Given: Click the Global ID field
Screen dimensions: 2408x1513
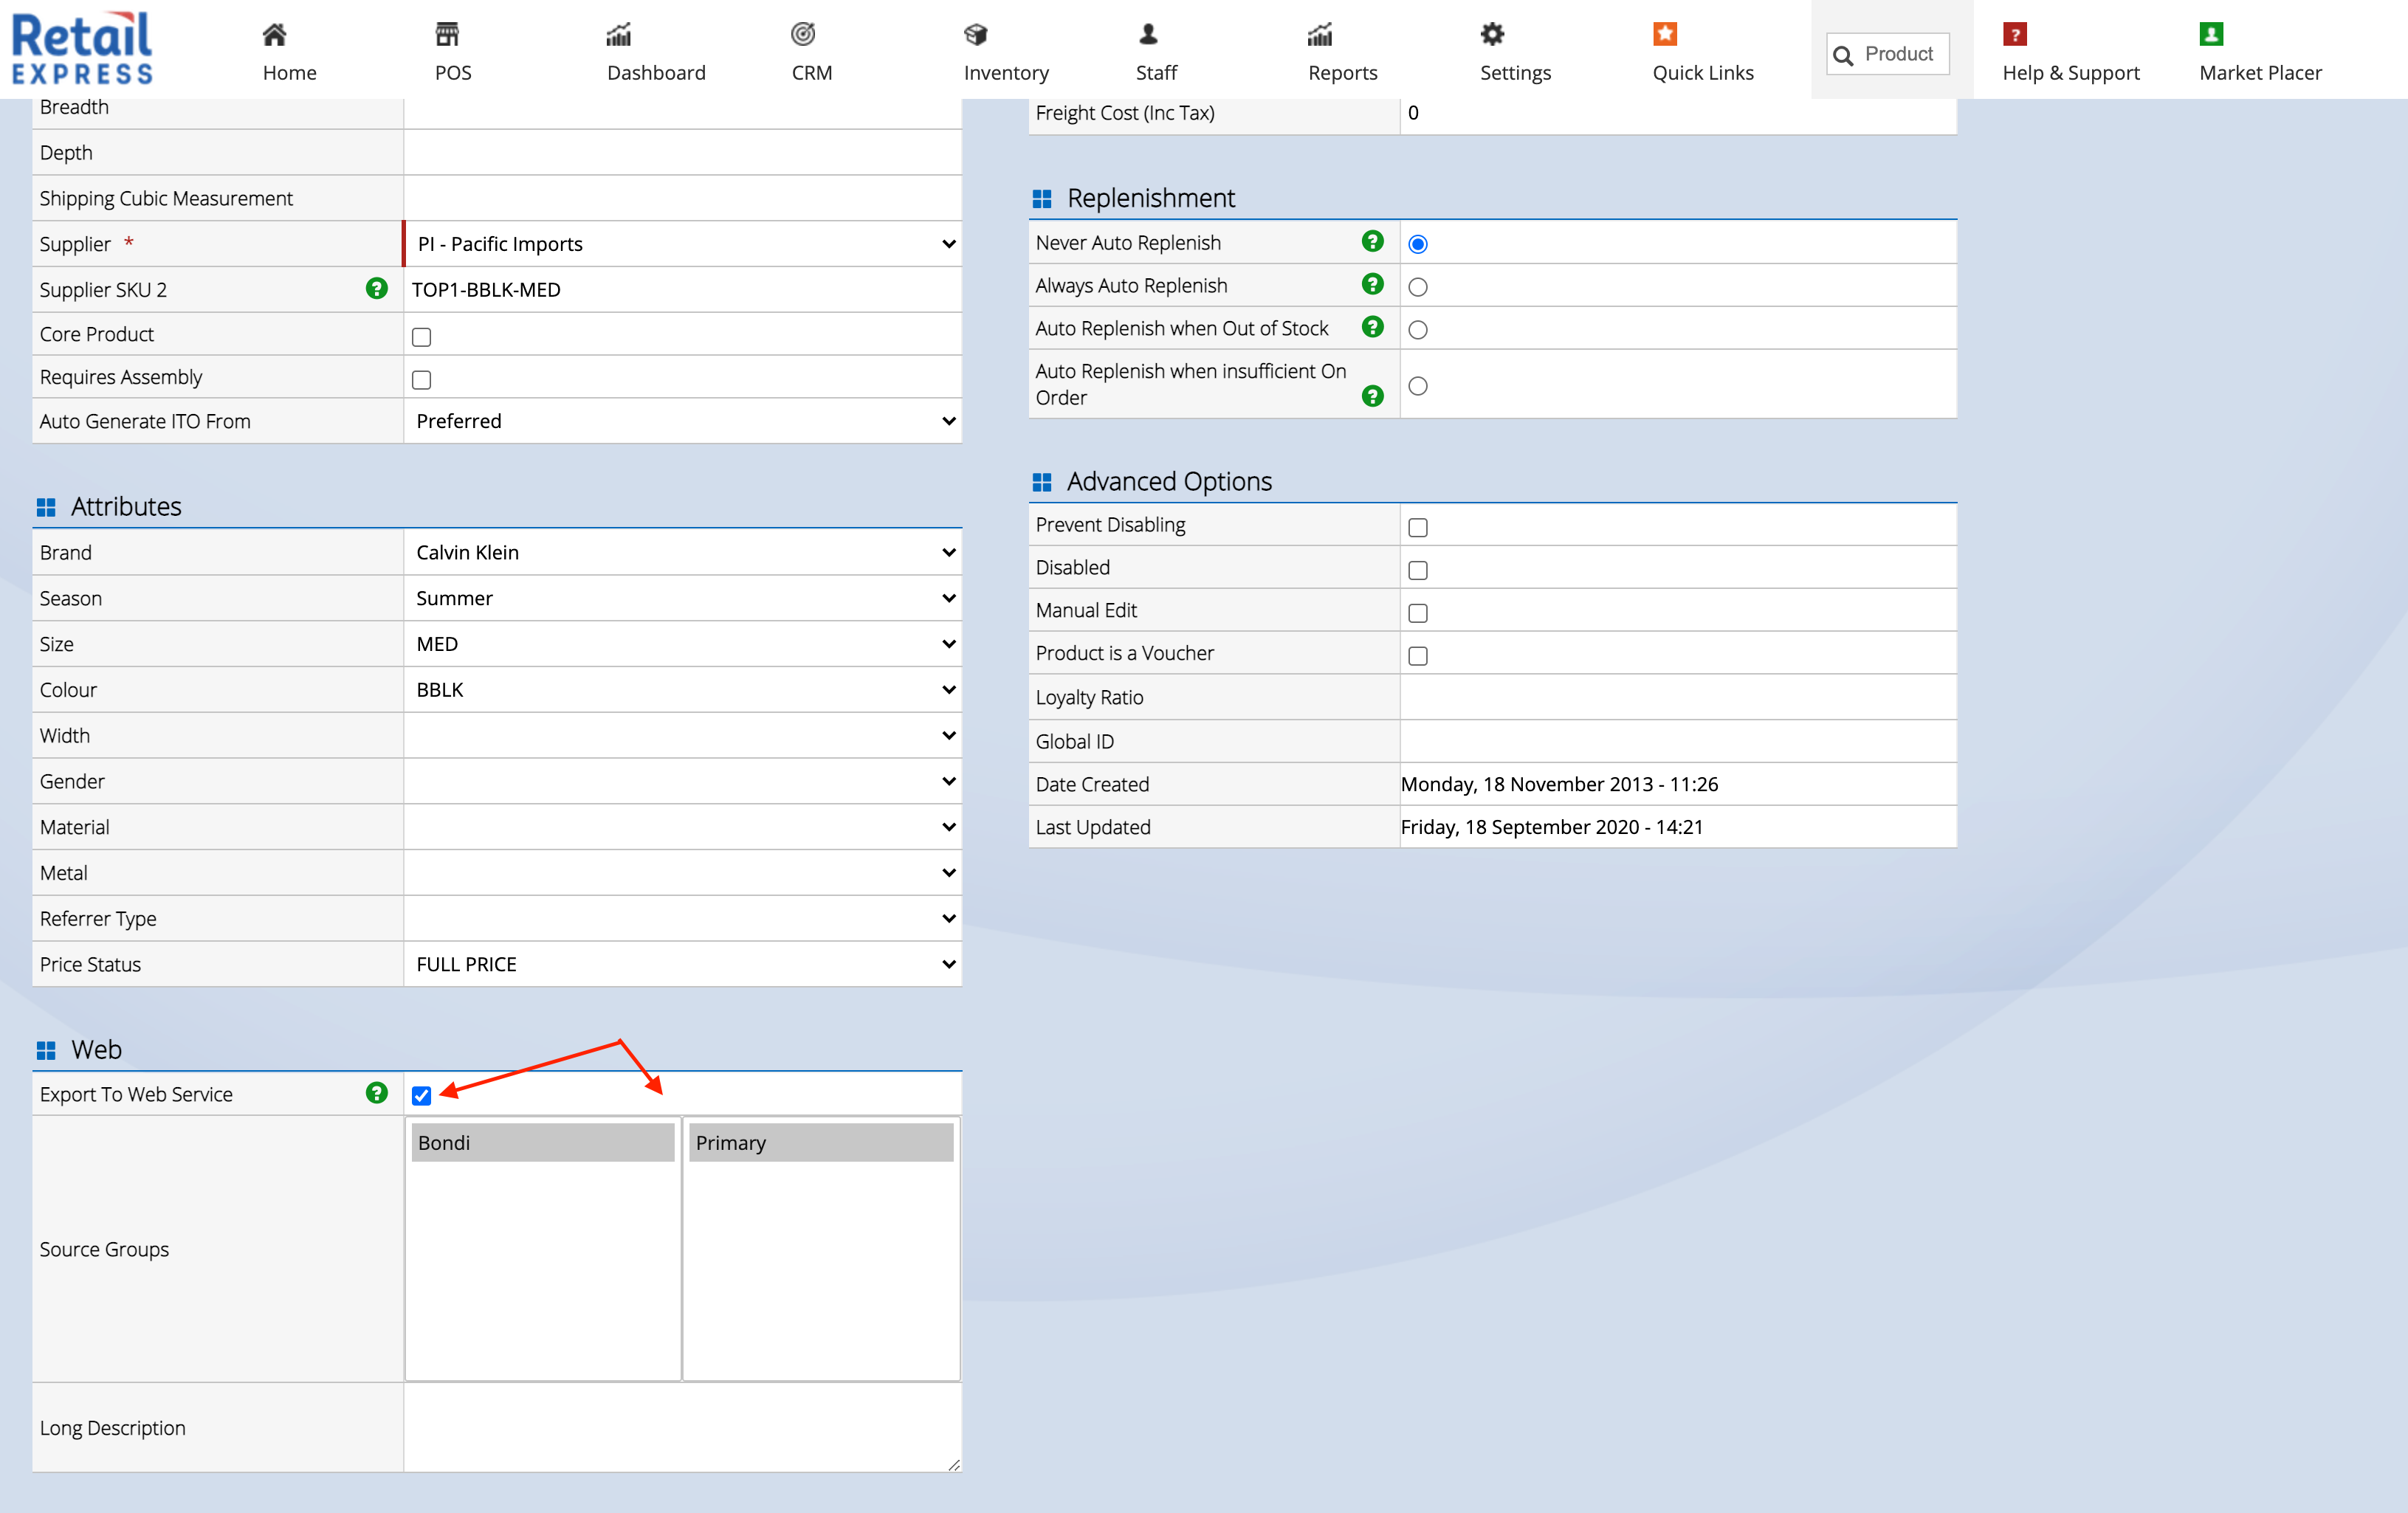Looking at the screenshot, I should click(1678, 742).
